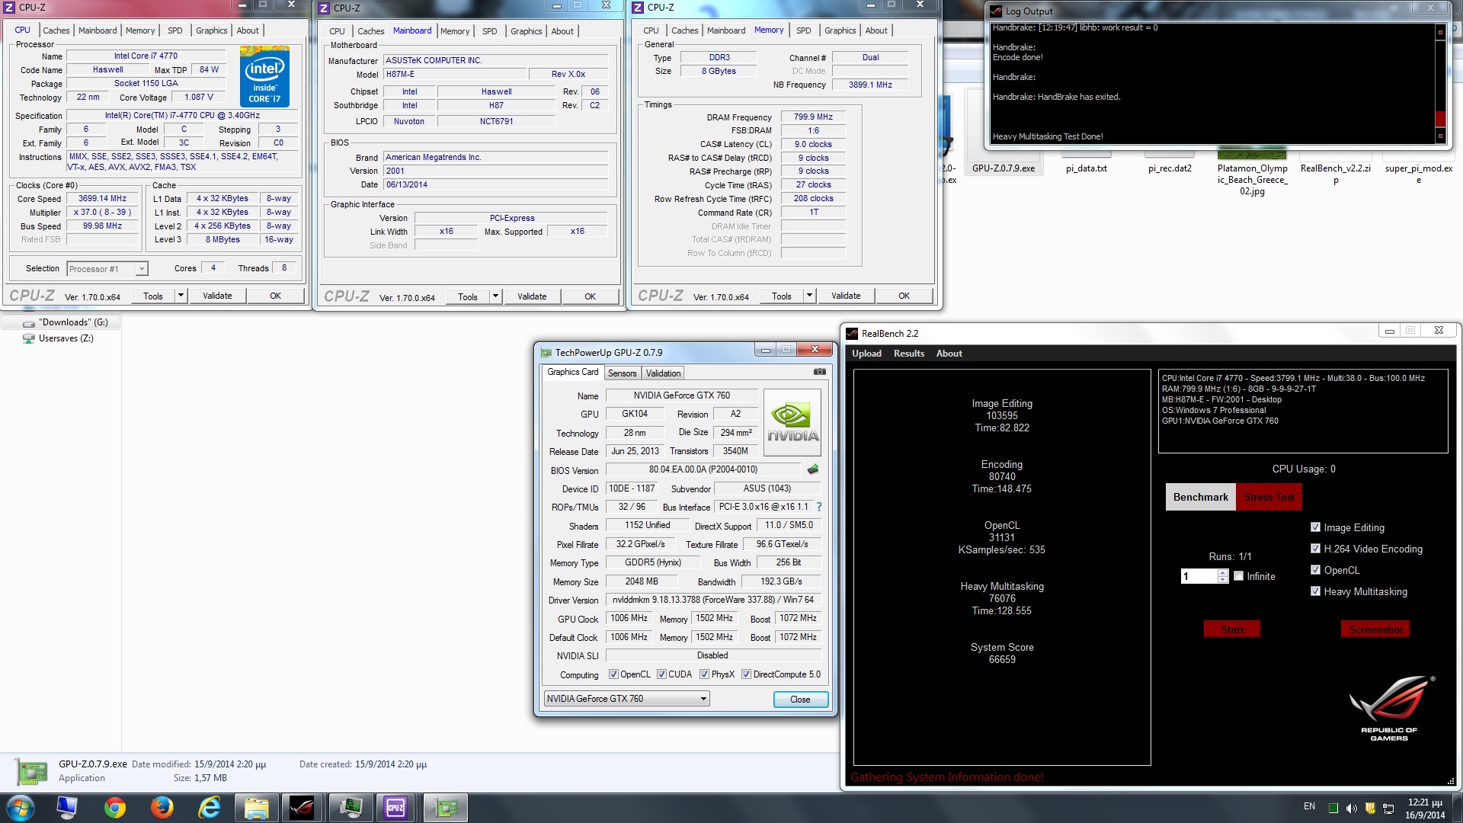The image size is (1463, 823).
Task: Switch to the RealBench ROG taskbar icon
Action: click(x=303, y=808)
